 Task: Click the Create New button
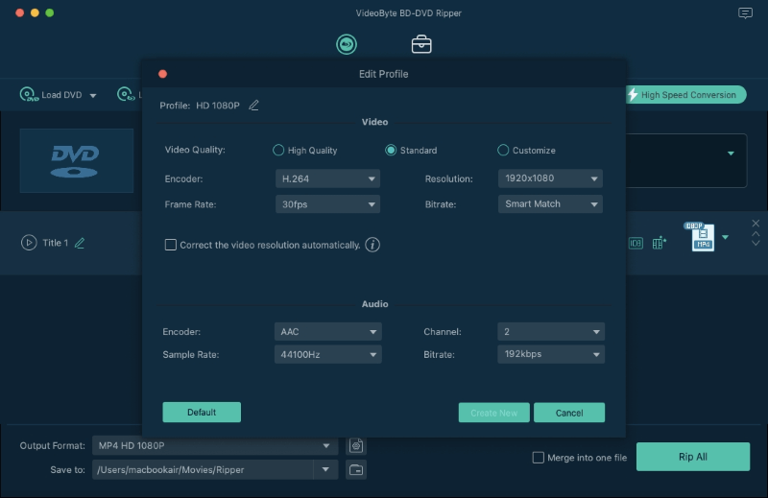pos(493,413)
